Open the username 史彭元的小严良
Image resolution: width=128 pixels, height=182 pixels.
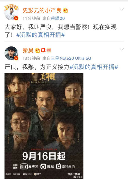point(42,11)
